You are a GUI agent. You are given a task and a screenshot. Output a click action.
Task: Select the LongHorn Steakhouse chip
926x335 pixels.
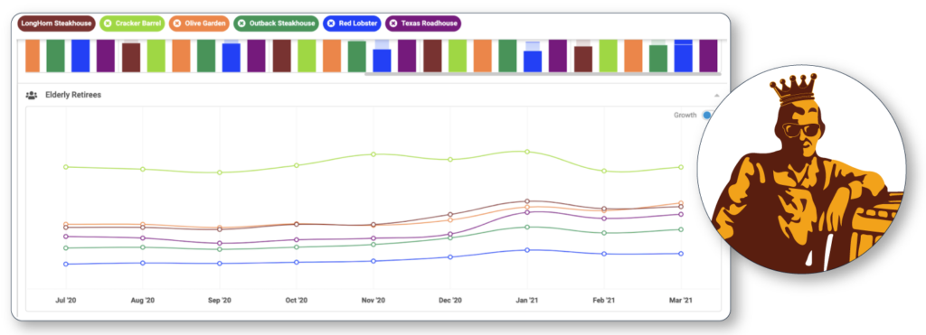[x=57, y=23]
